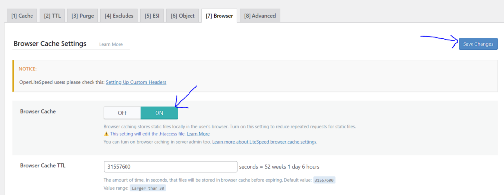
Task: Switch to the [2] TTL tab
Action: [52, 15]
